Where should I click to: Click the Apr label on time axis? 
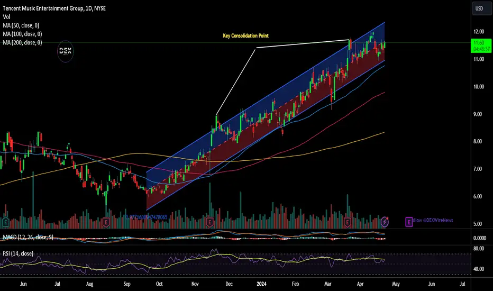pos(360,284)
